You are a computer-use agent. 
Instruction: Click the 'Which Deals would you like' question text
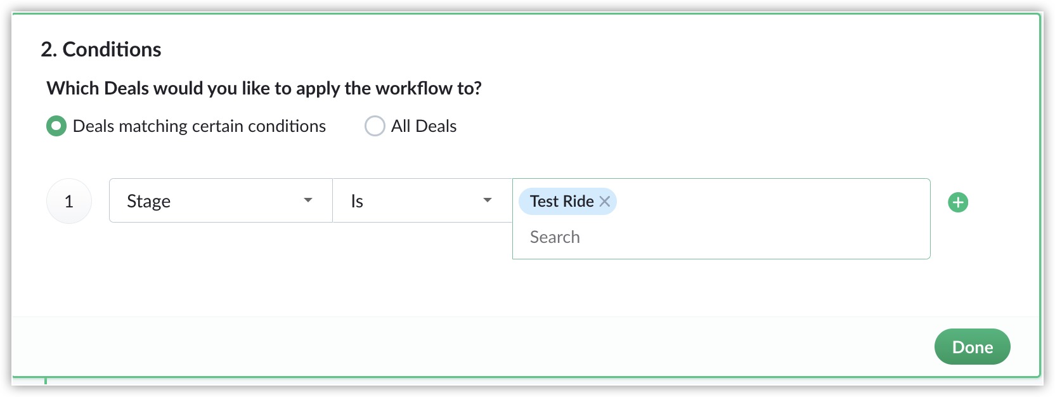(264, 88)
